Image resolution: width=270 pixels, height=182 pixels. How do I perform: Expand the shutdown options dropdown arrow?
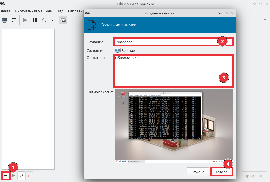click(x=53, y=20)
